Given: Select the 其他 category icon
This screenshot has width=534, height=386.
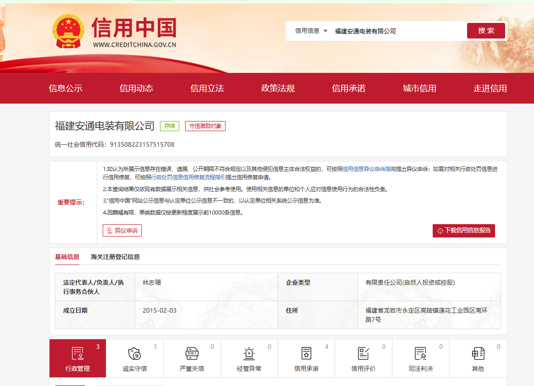Looking at the screenshot, I should 478,353.
